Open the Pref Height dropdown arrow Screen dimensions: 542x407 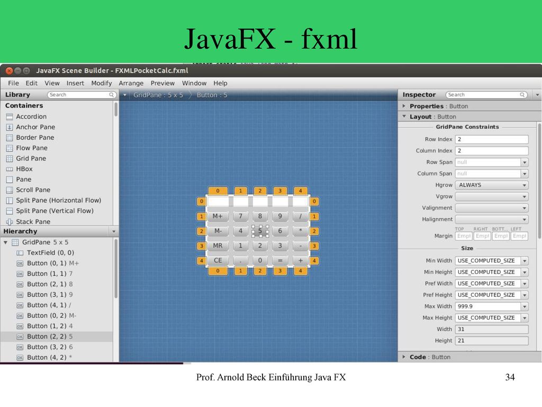(x=525, y=295)
